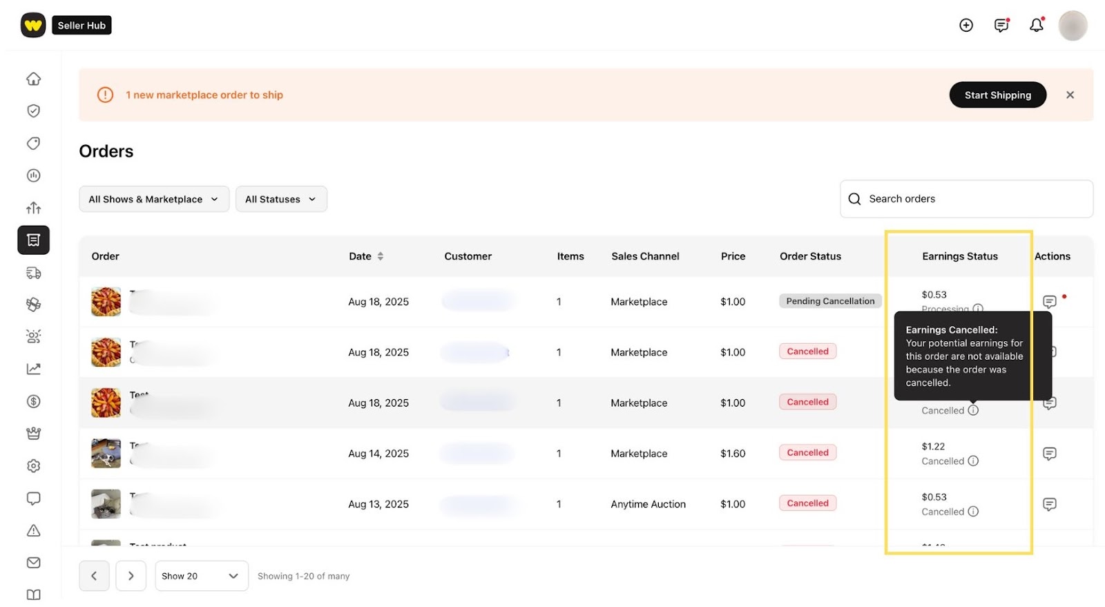Dismiss the marketplace order banner

click(x=1070, y=95)
